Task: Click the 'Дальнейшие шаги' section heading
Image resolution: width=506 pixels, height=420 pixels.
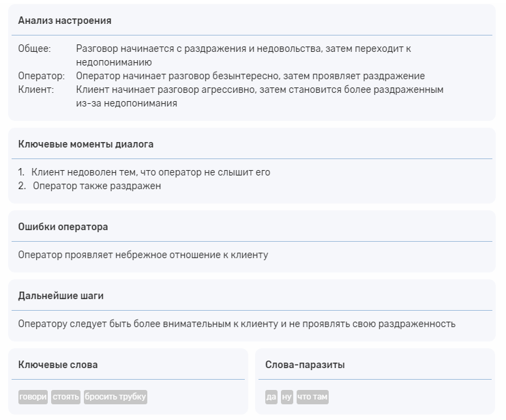Action: tap(61, 296)
